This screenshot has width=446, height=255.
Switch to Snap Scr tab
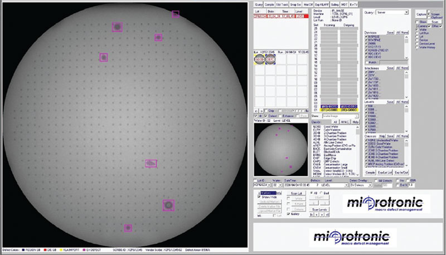tap(295, 4)
